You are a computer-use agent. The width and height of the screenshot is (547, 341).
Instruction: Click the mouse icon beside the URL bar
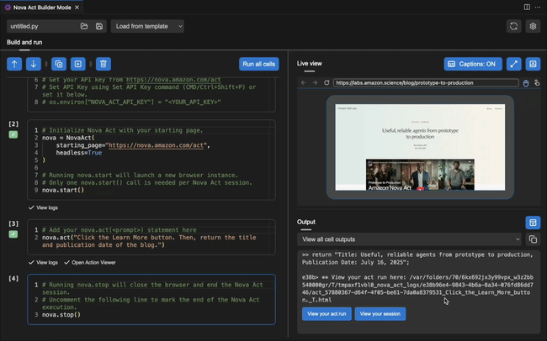click(x=526, y=83)
